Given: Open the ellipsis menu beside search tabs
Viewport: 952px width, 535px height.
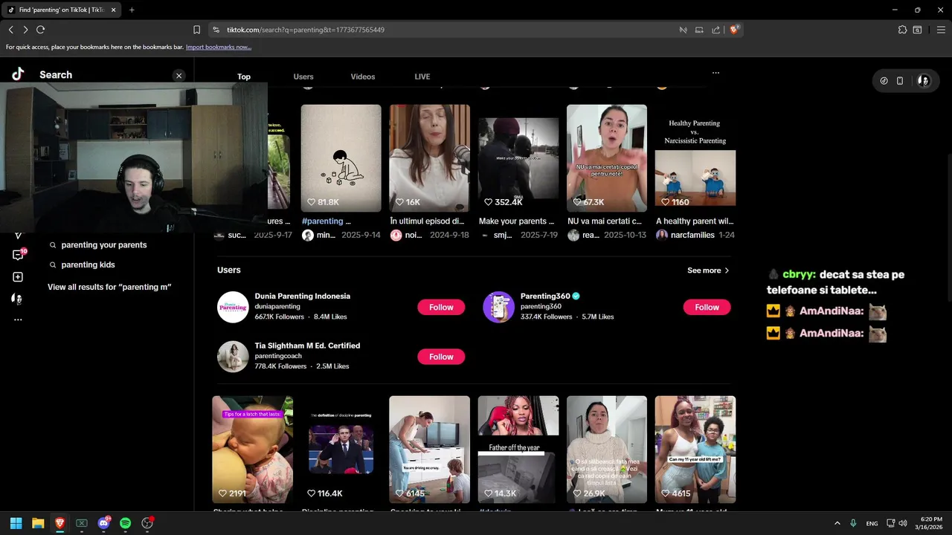Looking at the screenshot, I should tap(715, 73).
